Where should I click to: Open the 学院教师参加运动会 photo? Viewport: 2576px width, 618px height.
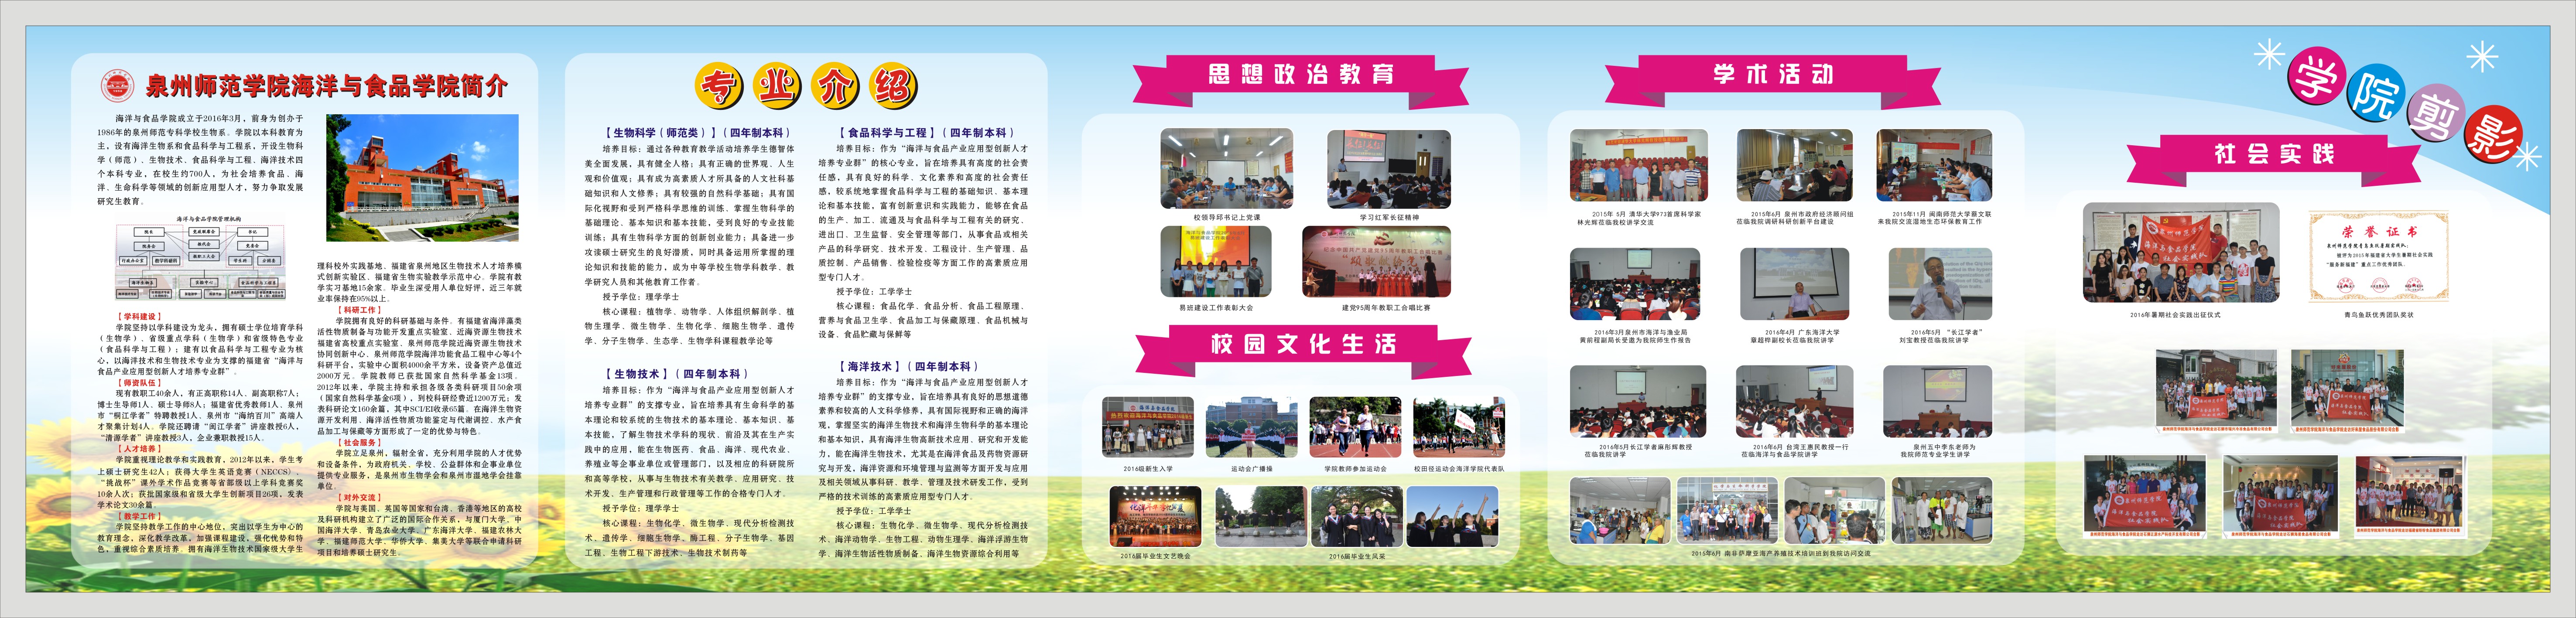pyautogui.click(x=1355, y=428)
